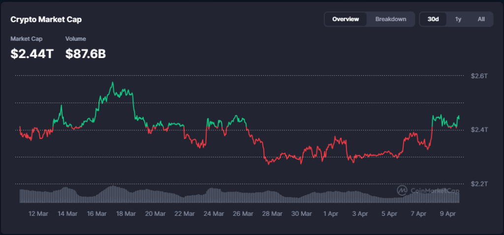504x235 pixels.
Task: Switch to the Overview tab
Action: (346, 19)
